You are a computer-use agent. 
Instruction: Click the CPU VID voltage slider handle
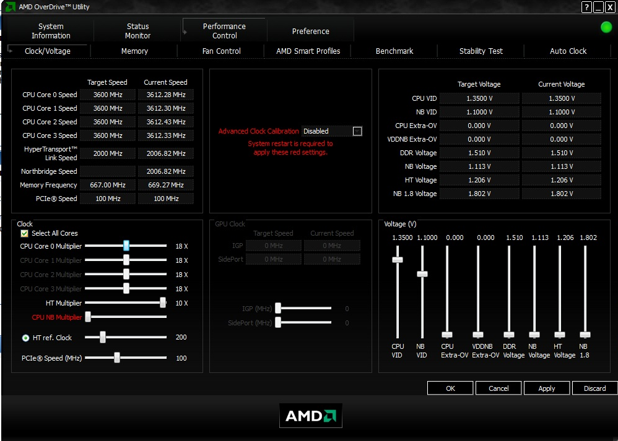398,260
